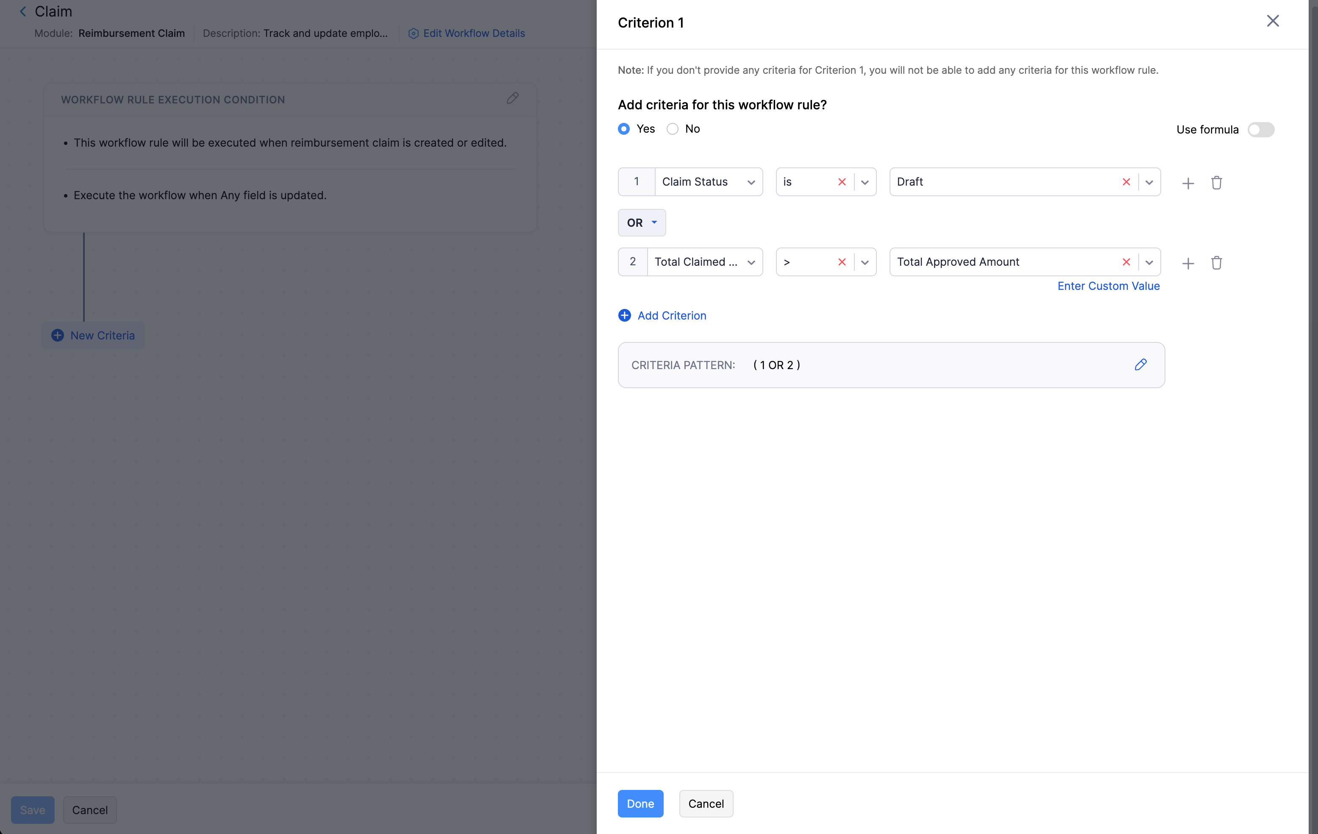Delete criterion row 2 with trash icon
The height and width of the screenshot is (834, 1318).
tap(1216, 263)
